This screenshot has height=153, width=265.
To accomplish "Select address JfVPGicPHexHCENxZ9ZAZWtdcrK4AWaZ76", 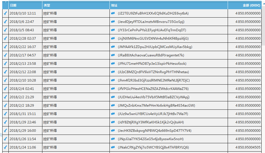I will (153, 89).
